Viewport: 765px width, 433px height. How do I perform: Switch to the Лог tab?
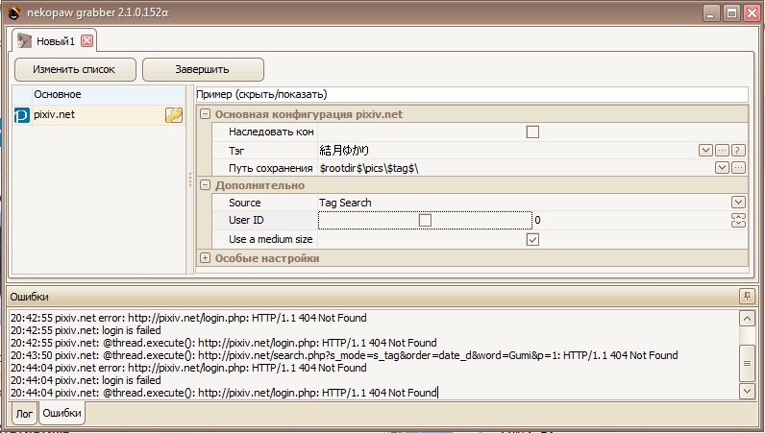(24, 414)
